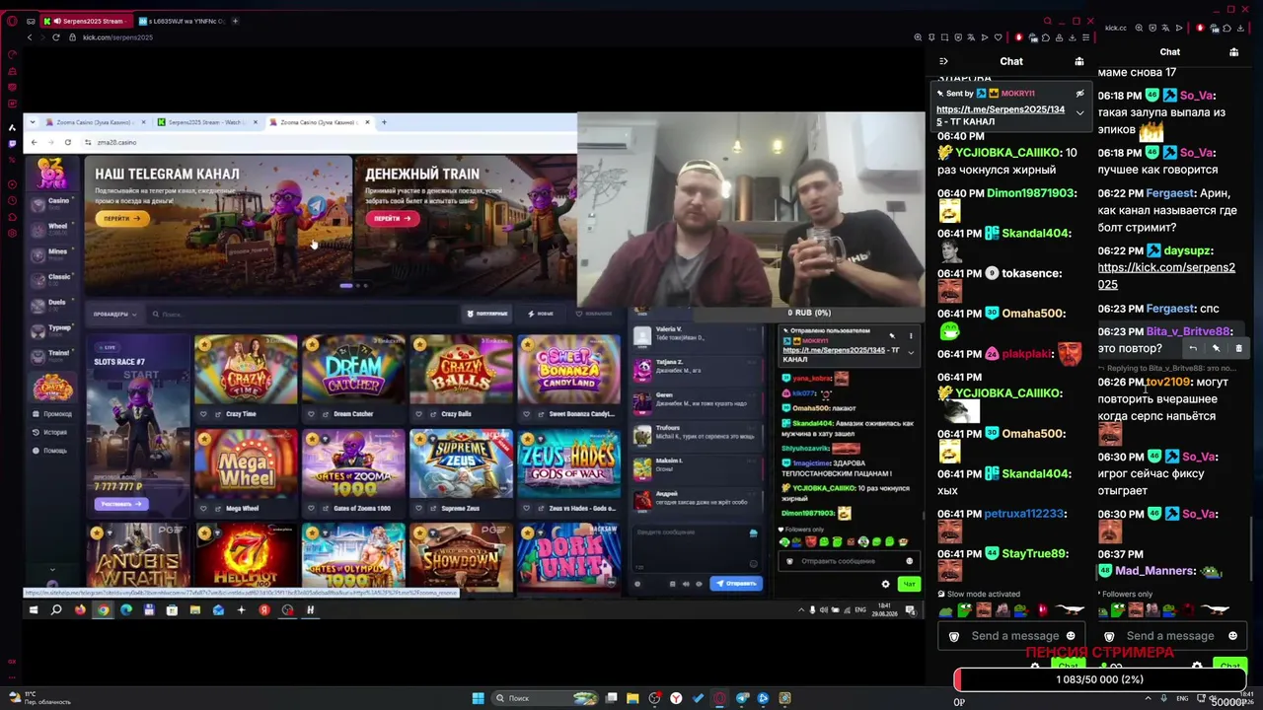Click the blue Отправить button in casino chat

[x=736, y=584]
